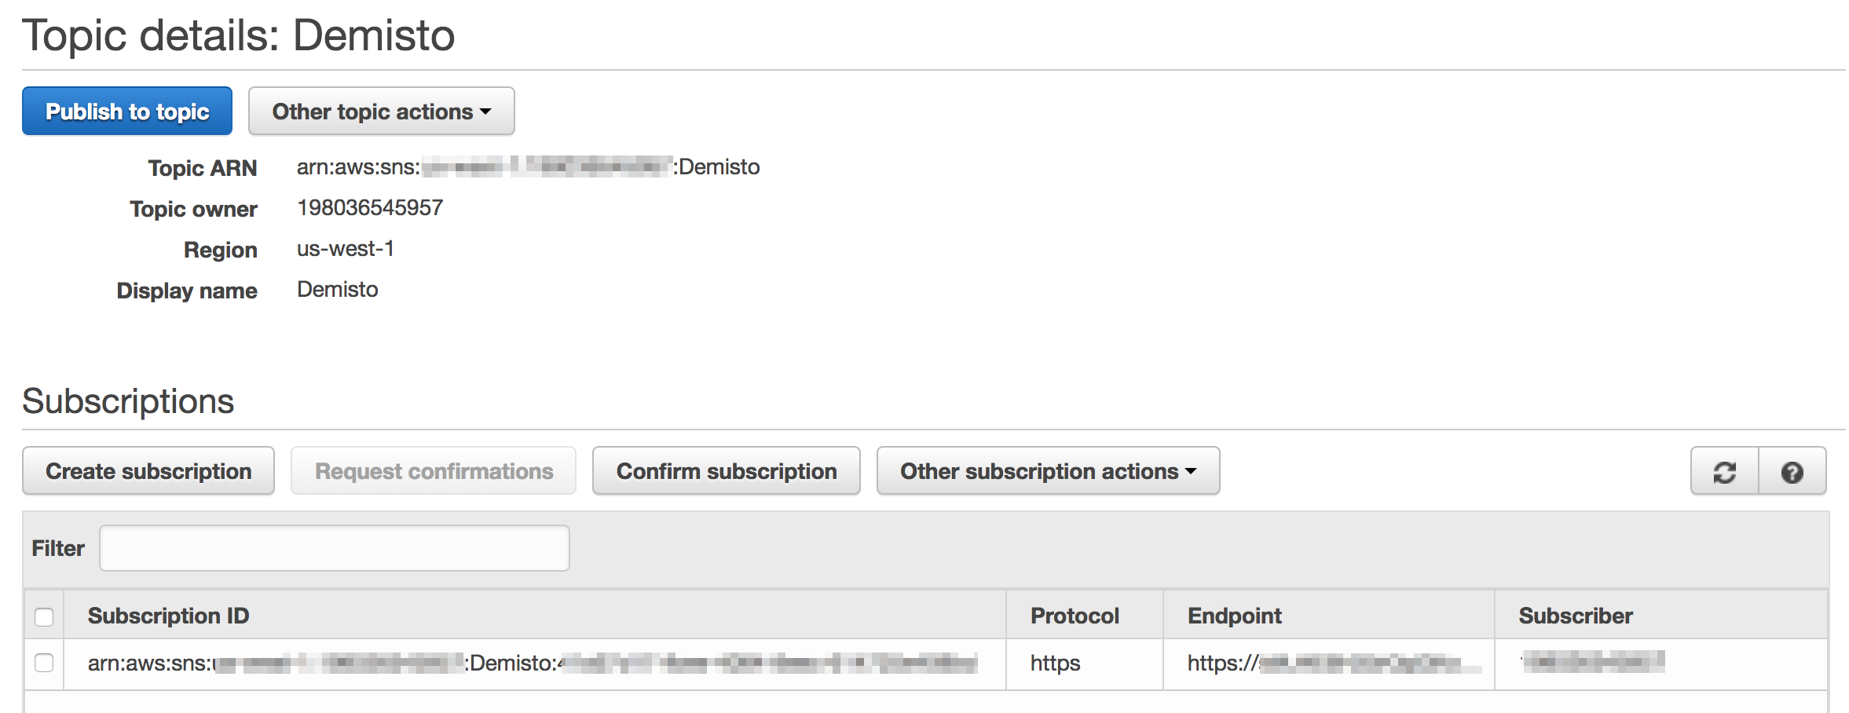Screen dimensions: 1849x713
Task: Click Create subscription button
Action: [x=148, y=471]
